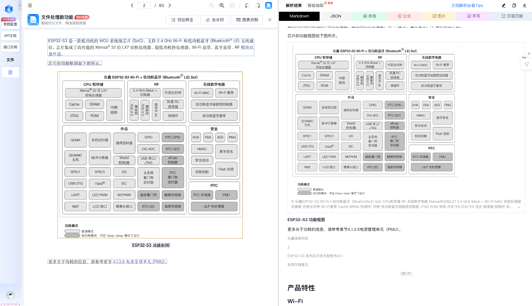The width and height of the screenshot is (532, 306).
Task: Click the zoom in magnifier icon
Action: (x=222, y=5)
